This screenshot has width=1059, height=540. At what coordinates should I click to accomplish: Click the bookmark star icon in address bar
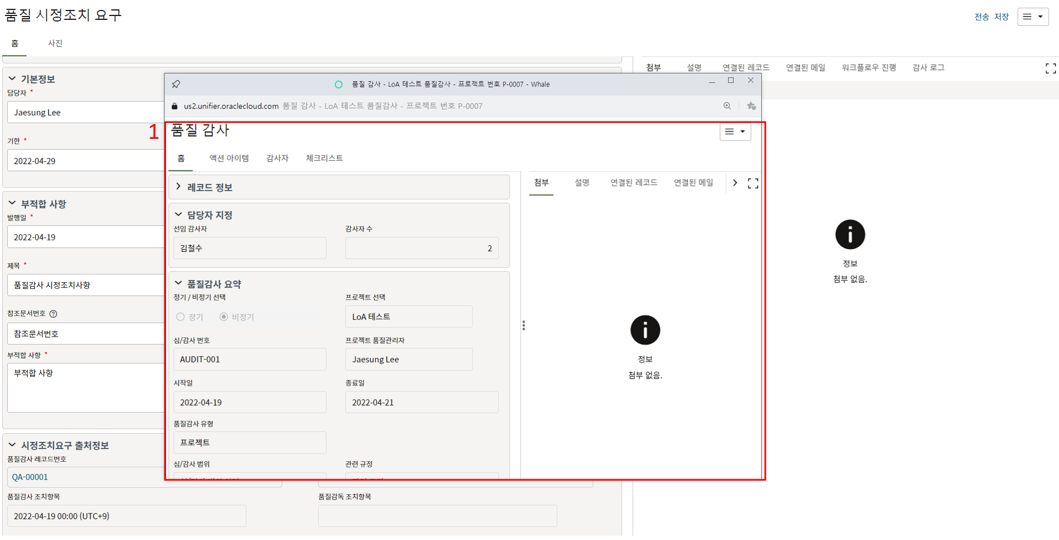[751, 106]
